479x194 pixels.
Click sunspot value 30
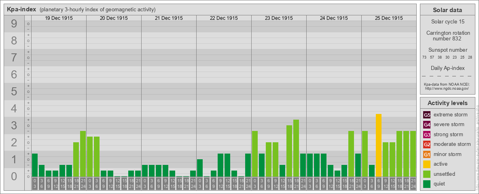pos(447,57)
